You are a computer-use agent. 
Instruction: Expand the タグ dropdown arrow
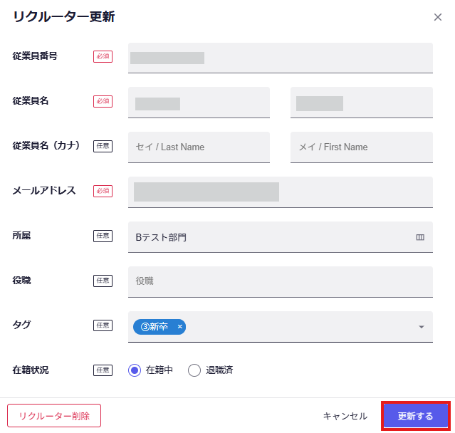tap(421, 327)
